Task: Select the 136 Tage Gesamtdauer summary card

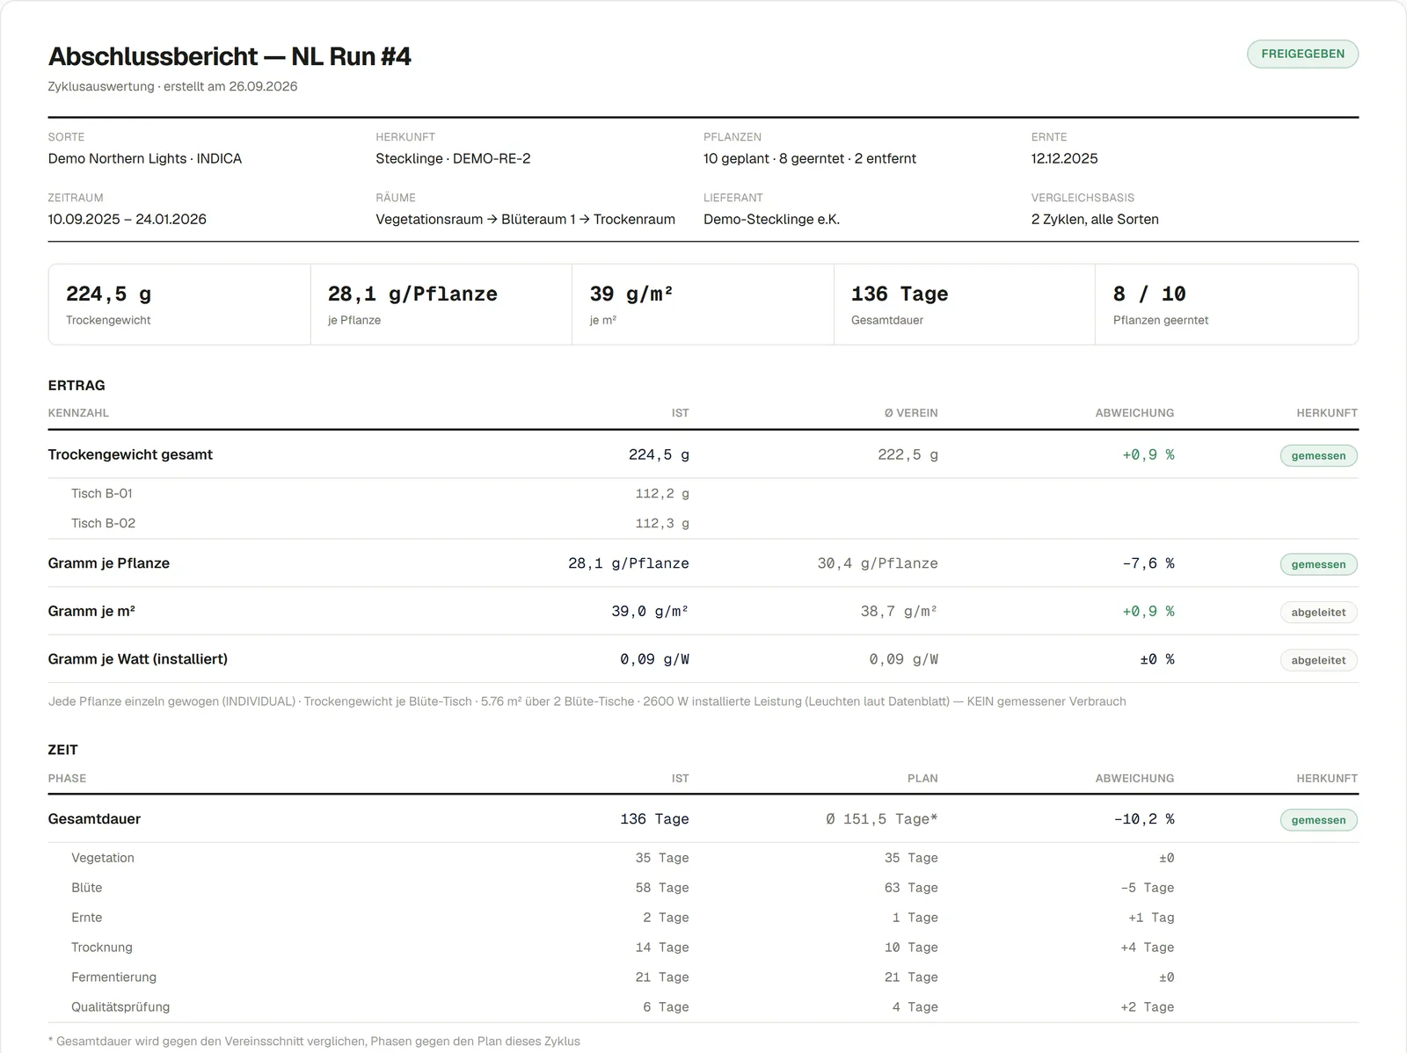Action: point(965,304)
